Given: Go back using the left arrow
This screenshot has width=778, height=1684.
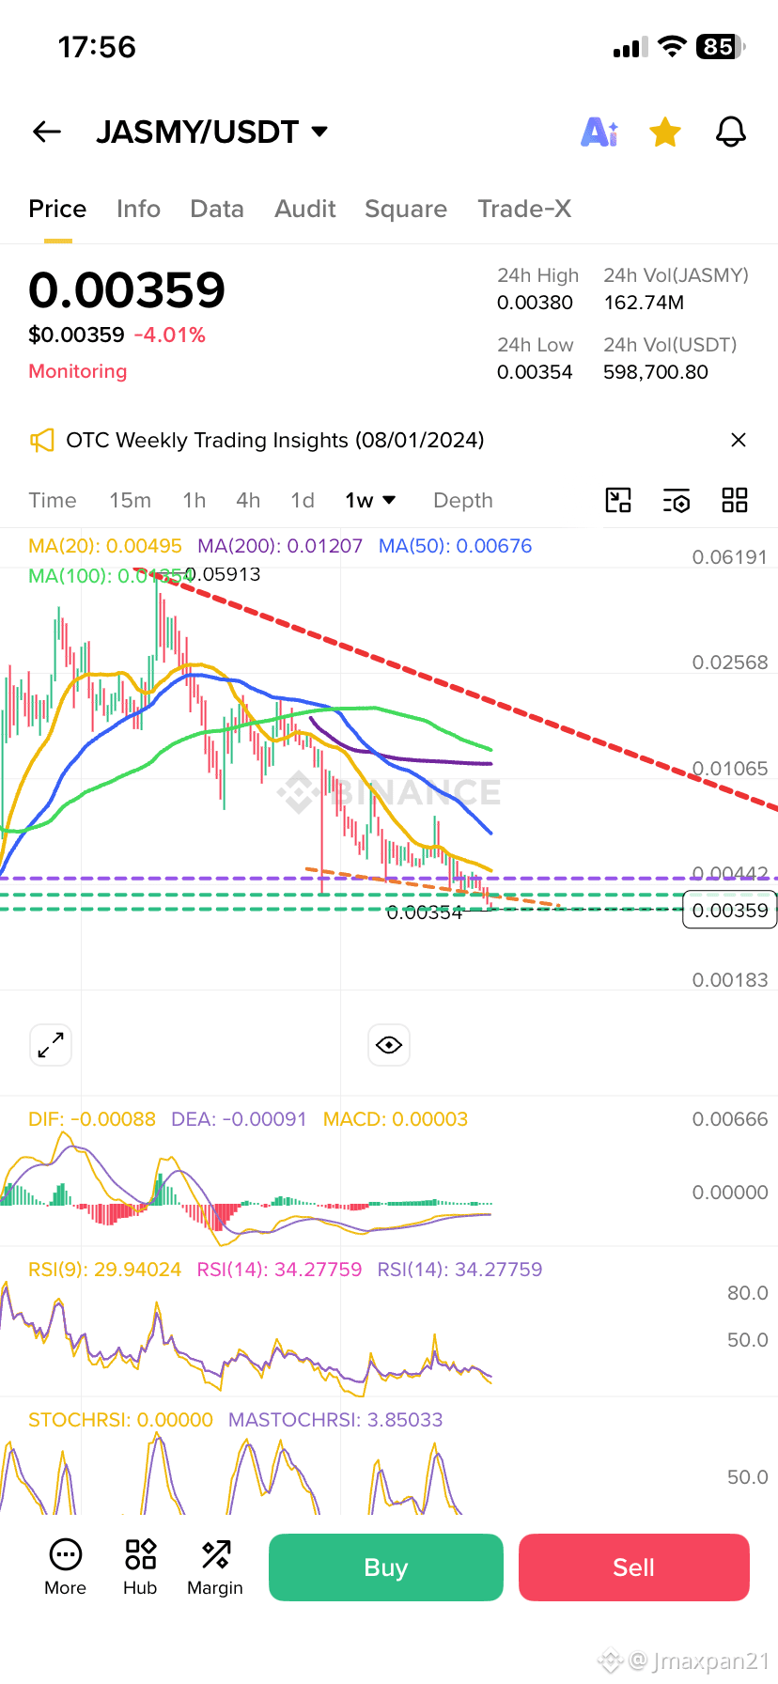Looking at the screenshot, I should 47,133.
